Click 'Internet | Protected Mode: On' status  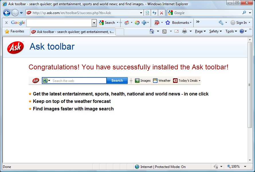(160, 167)
